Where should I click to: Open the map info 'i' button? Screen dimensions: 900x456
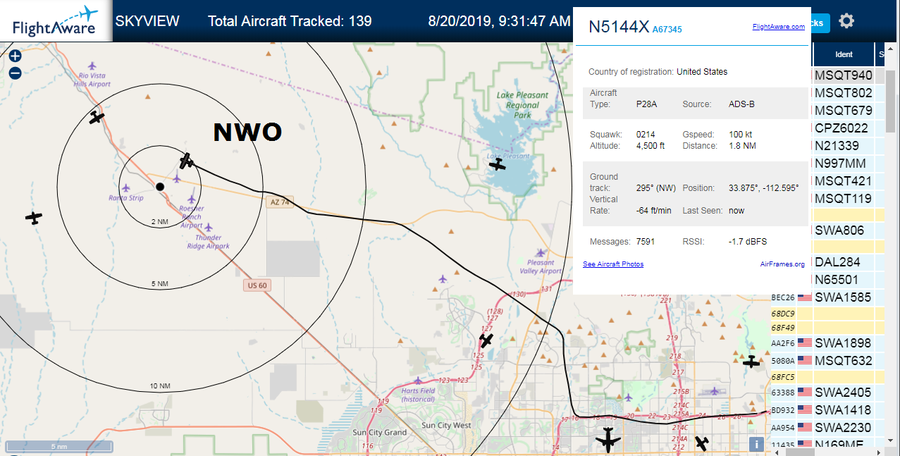pos(756,444)
